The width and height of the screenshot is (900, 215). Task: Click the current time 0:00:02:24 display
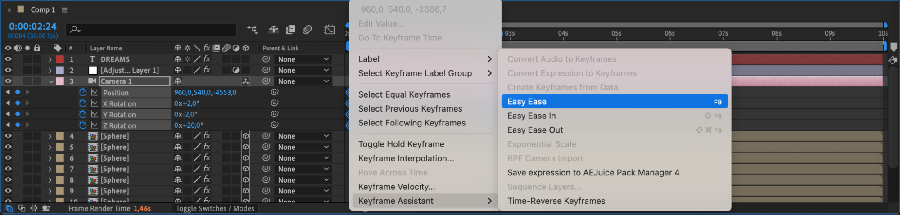[x=33, y=27]
